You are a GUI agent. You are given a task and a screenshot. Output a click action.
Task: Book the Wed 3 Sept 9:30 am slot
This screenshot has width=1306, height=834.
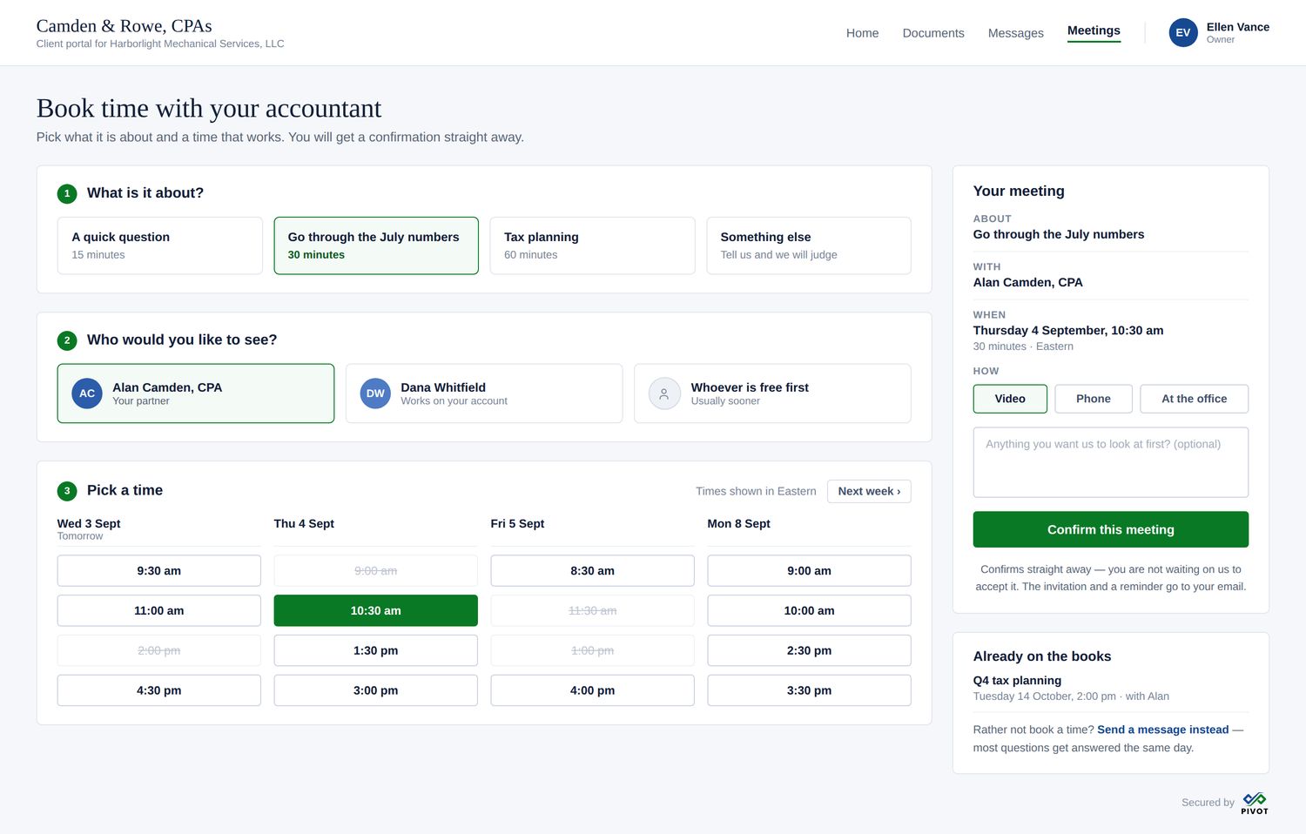point(159,571)
